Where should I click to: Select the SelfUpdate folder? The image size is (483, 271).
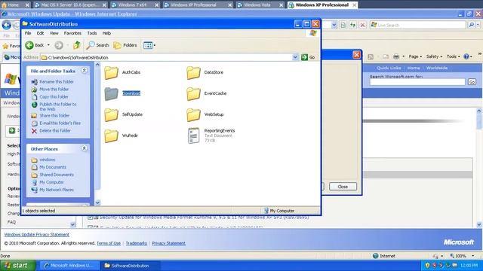[x=123, y=114]
